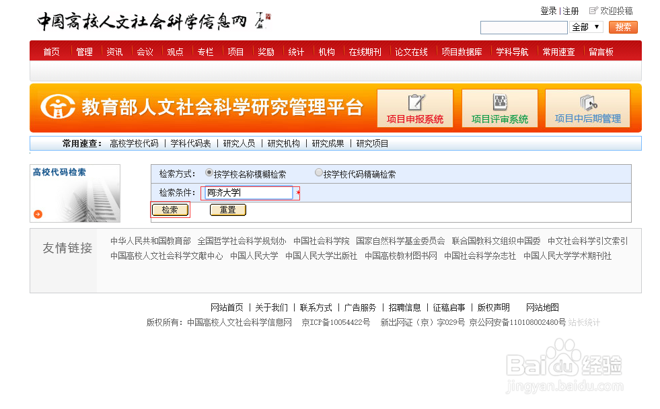
Task: Open the 项目评审系统 evaluation system icon
Action: pyautogui.click(x=500, y=108)
